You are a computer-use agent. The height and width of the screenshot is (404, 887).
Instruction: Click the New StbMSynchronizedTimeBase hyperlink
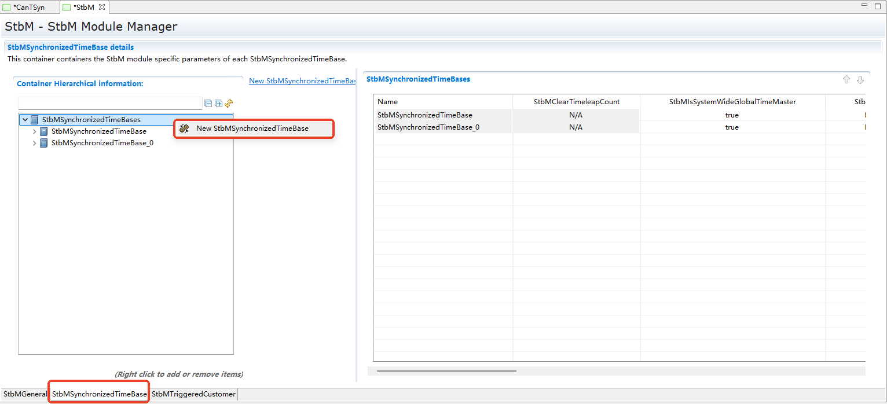coord(302,81)
